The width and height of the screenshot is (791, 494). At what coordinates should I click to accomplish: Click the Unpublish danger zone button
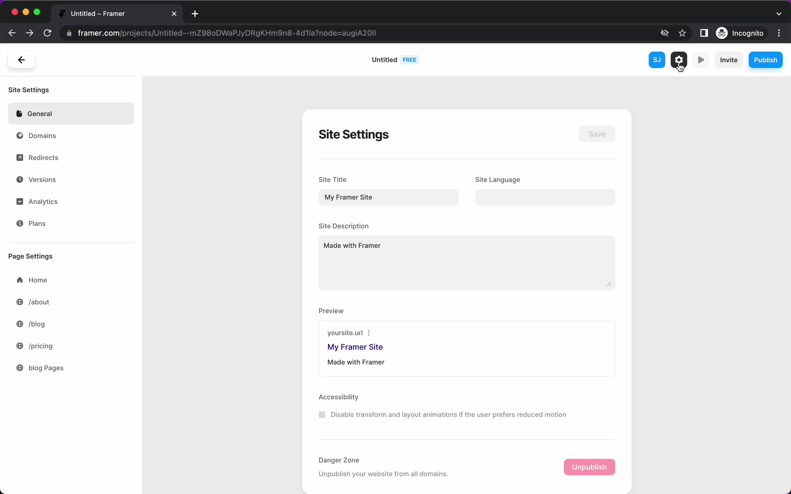click(589, 467)
